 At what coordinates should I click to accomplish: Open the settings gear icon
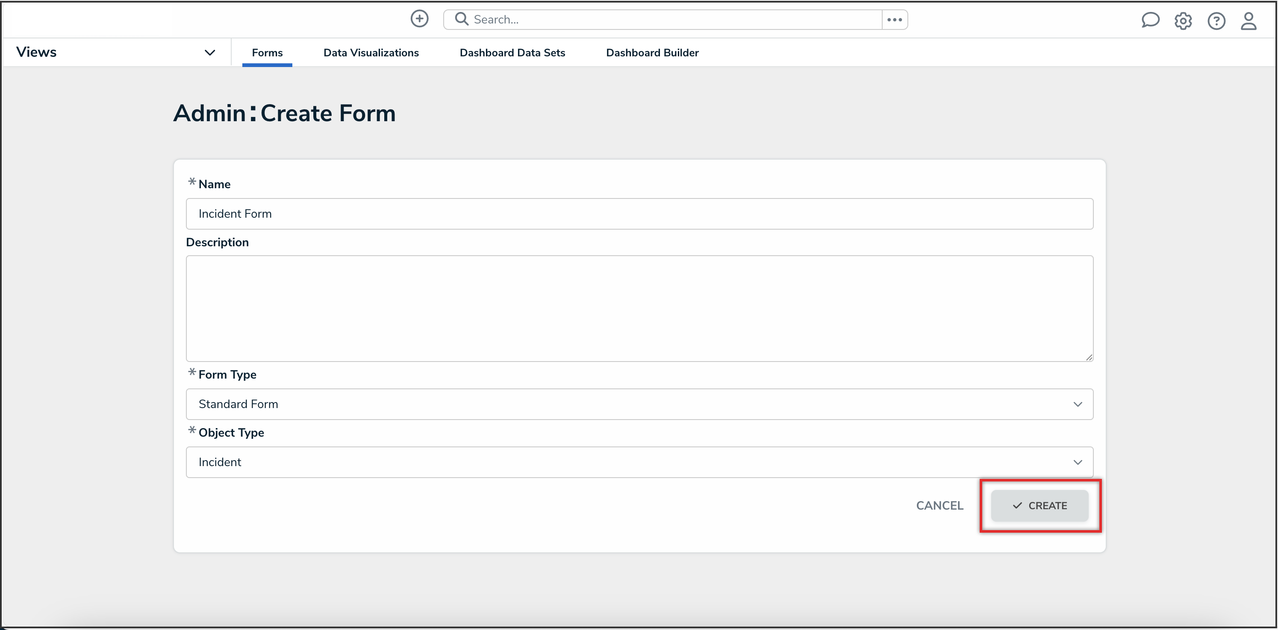(1183, 21)
